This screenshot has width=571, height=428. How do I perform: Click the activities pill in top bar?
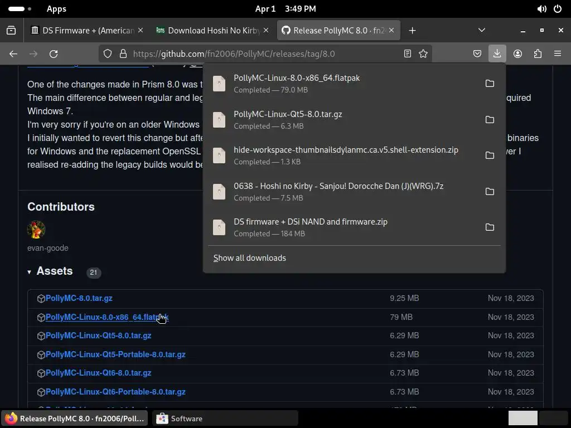pos(20,9)
